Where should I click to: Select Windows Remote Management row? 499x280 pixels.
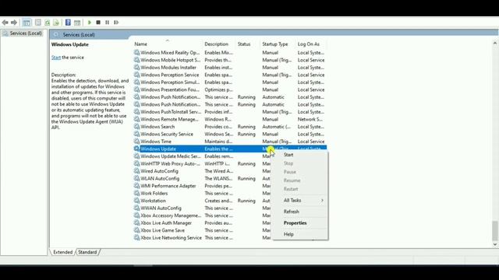click(230, 119)
